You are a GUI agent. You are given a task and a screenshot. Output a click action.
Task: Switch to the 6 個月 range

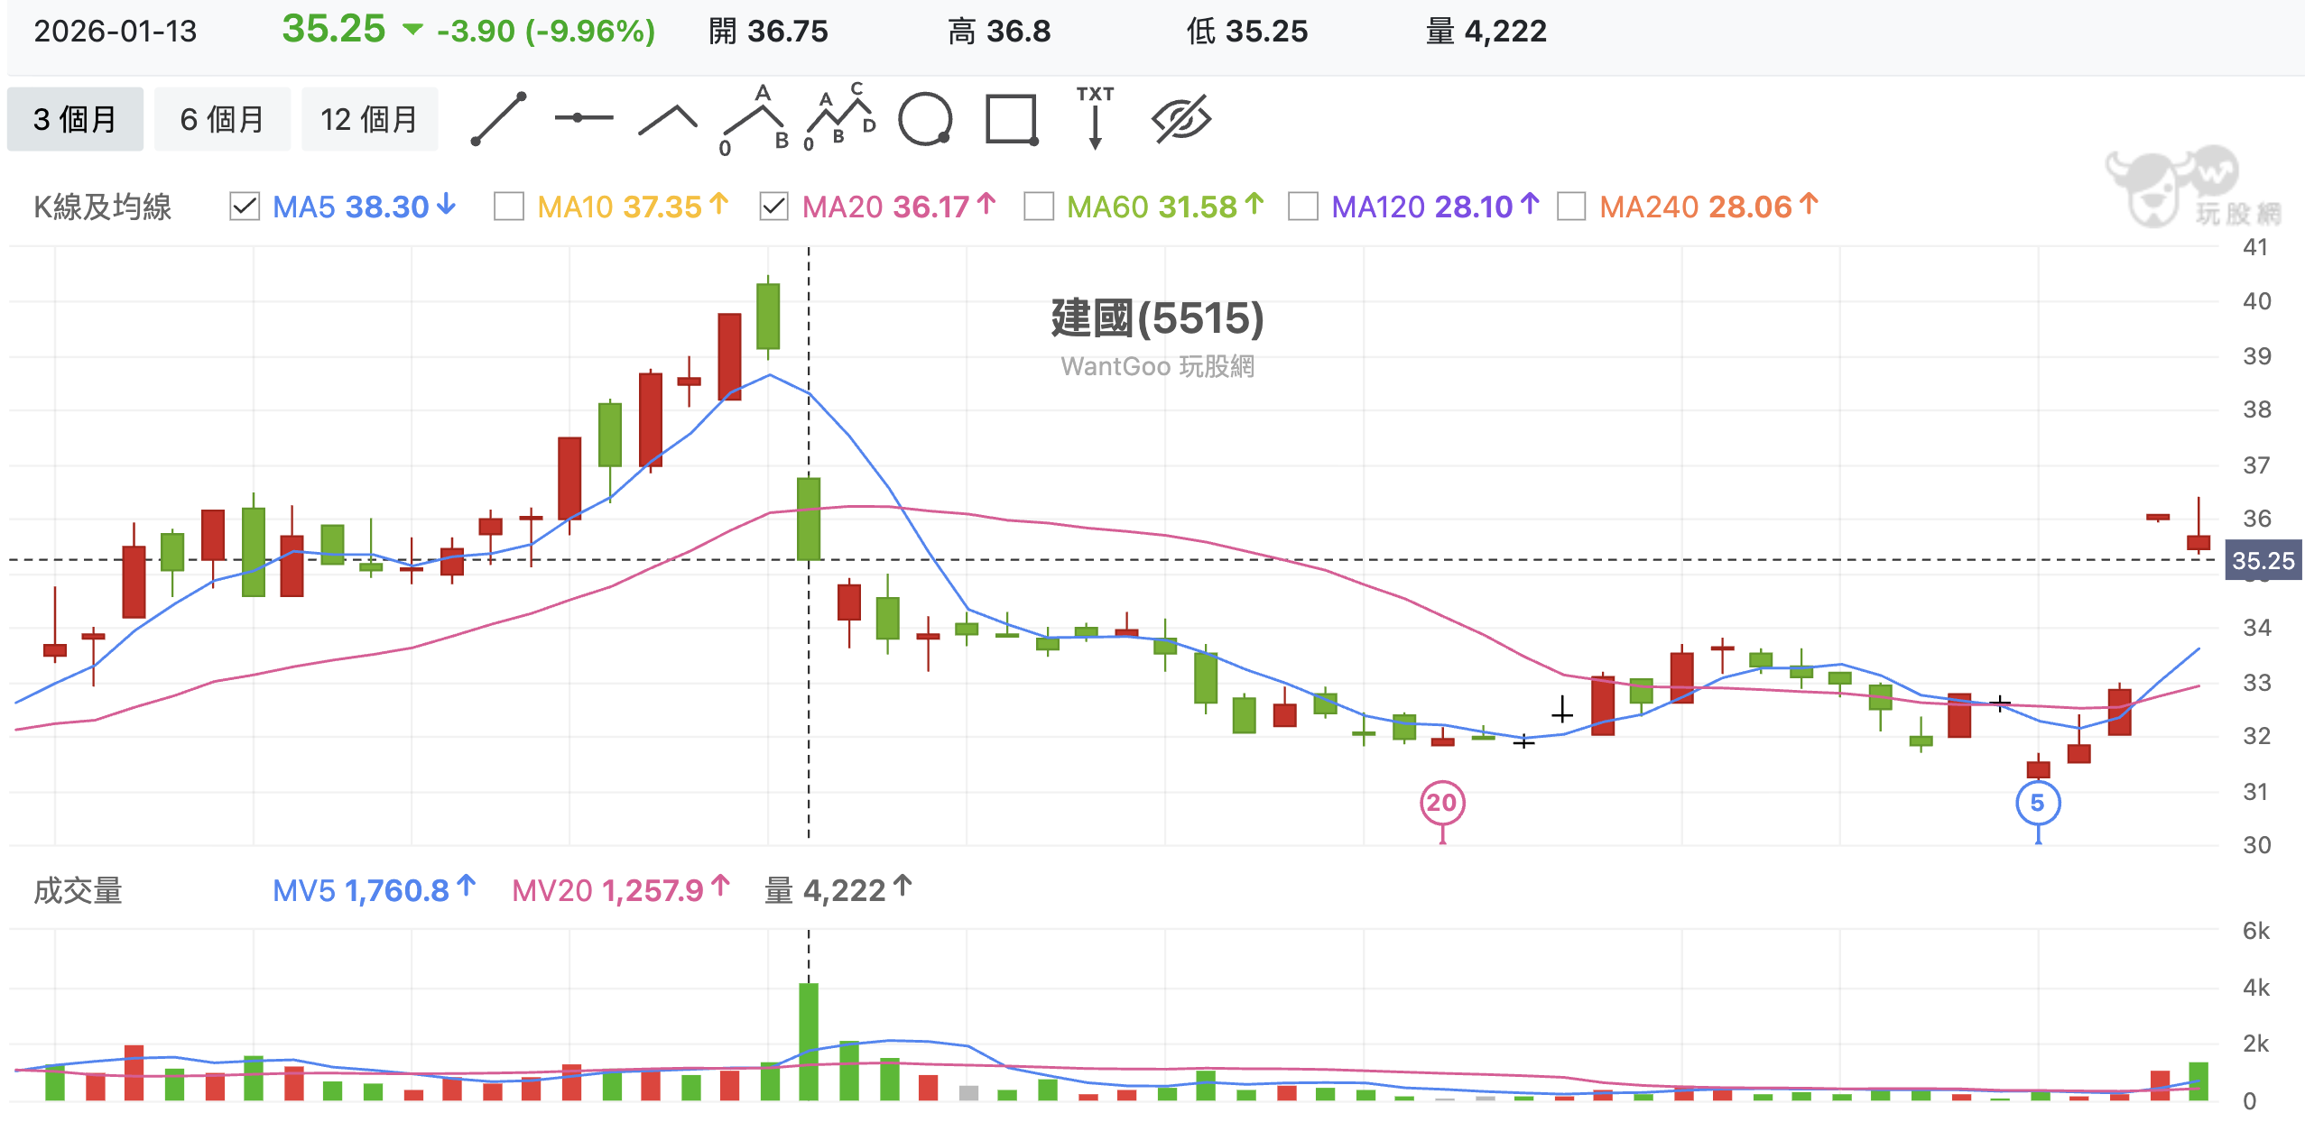click(x=222, y=119)
